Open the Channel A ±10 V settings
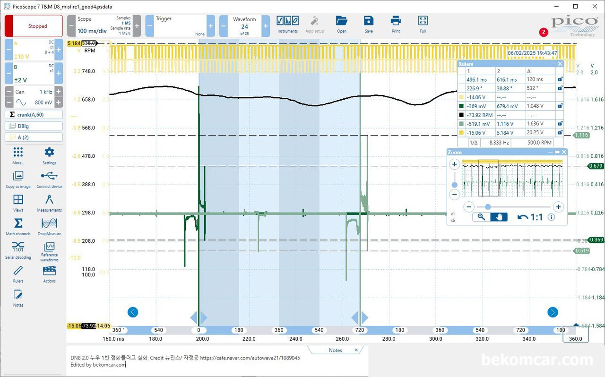Image resolution: width=605 pixels, height=377 pixels. tap(34, 50)
